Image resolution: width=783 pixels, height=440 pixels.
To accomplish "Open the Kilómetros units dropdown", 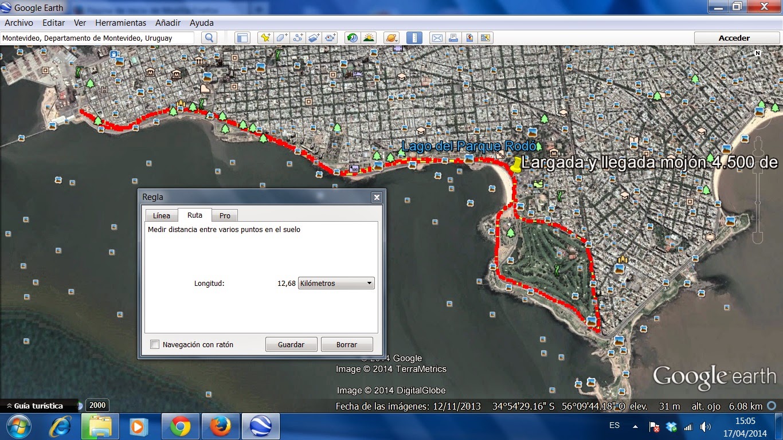I will [x=336, y=283].
